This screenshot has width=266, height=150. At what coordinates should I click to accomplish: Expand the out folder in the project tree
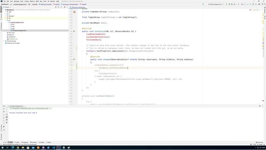[5, 18]
